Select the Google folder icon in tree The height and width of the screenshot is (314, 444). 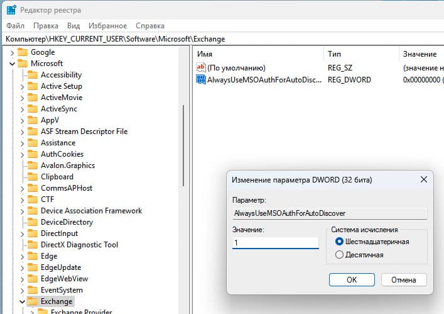pyautogui.click(x=23, y=52)
